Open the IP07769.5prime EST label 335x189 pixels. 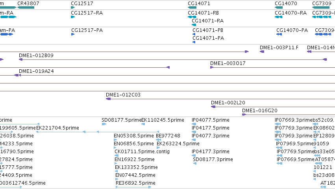point(296,152)
